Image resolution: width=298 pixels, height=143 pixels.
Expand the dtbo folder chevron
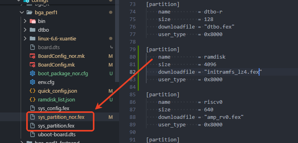pos(25,30)
